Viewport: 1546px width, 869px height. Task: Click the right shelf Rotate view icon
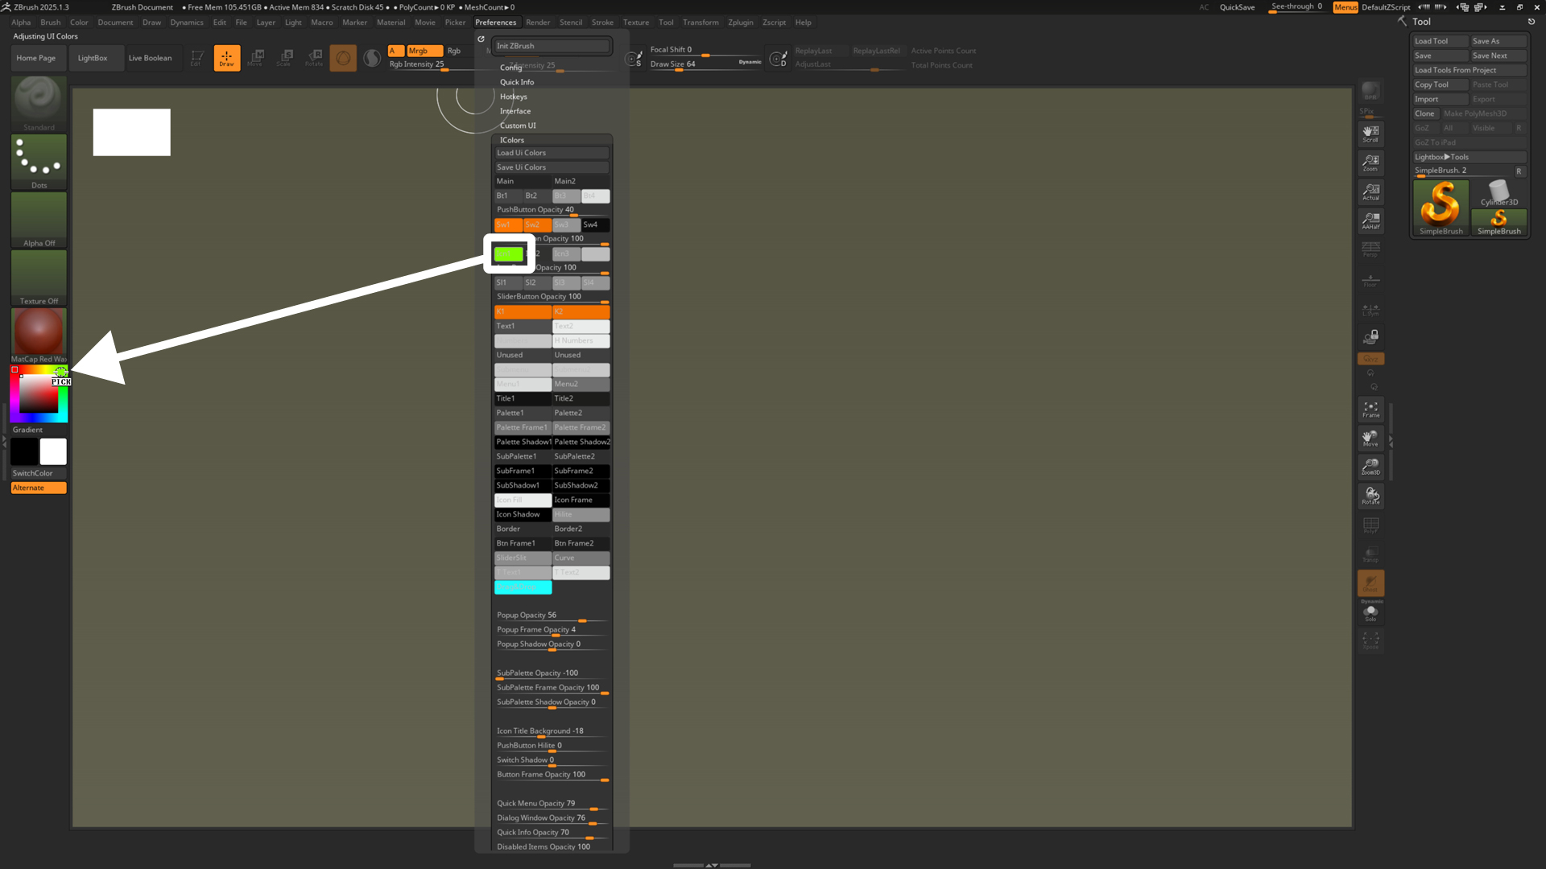click(x=1370, y=496)
